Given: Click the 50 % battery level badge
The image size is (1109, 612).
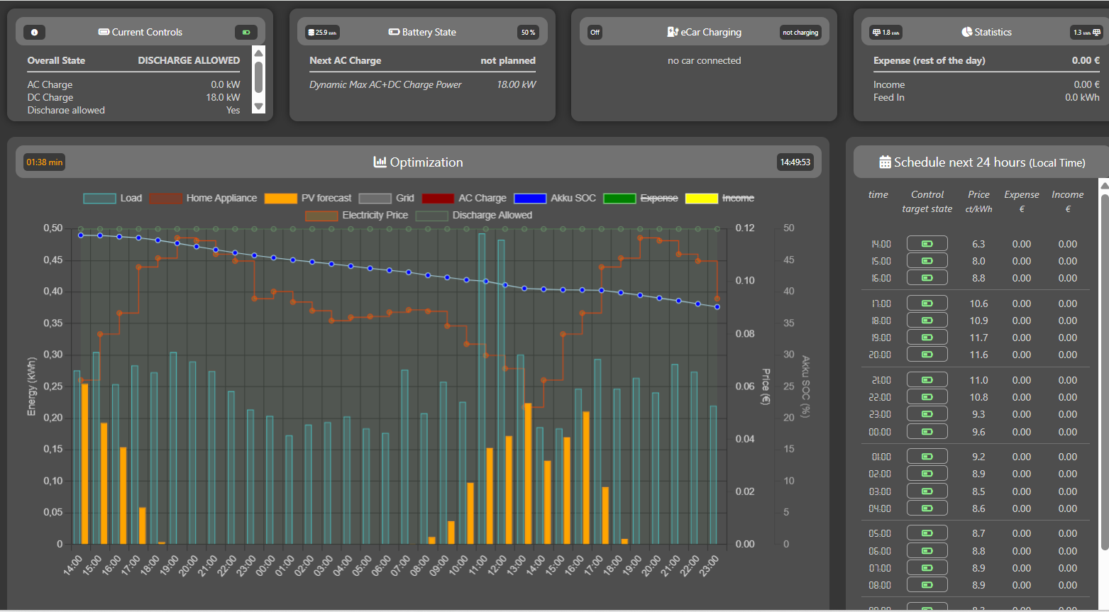Looking at the screenshot, I should 528,33.
